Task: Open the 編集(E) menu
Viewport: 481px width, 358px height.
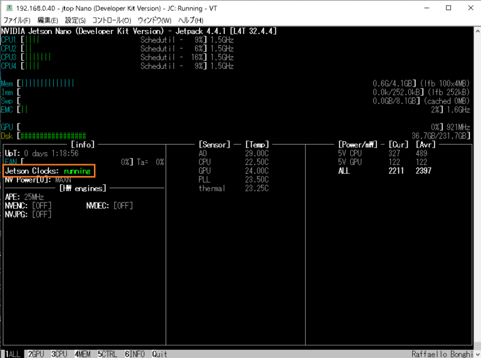Action: 48,21
